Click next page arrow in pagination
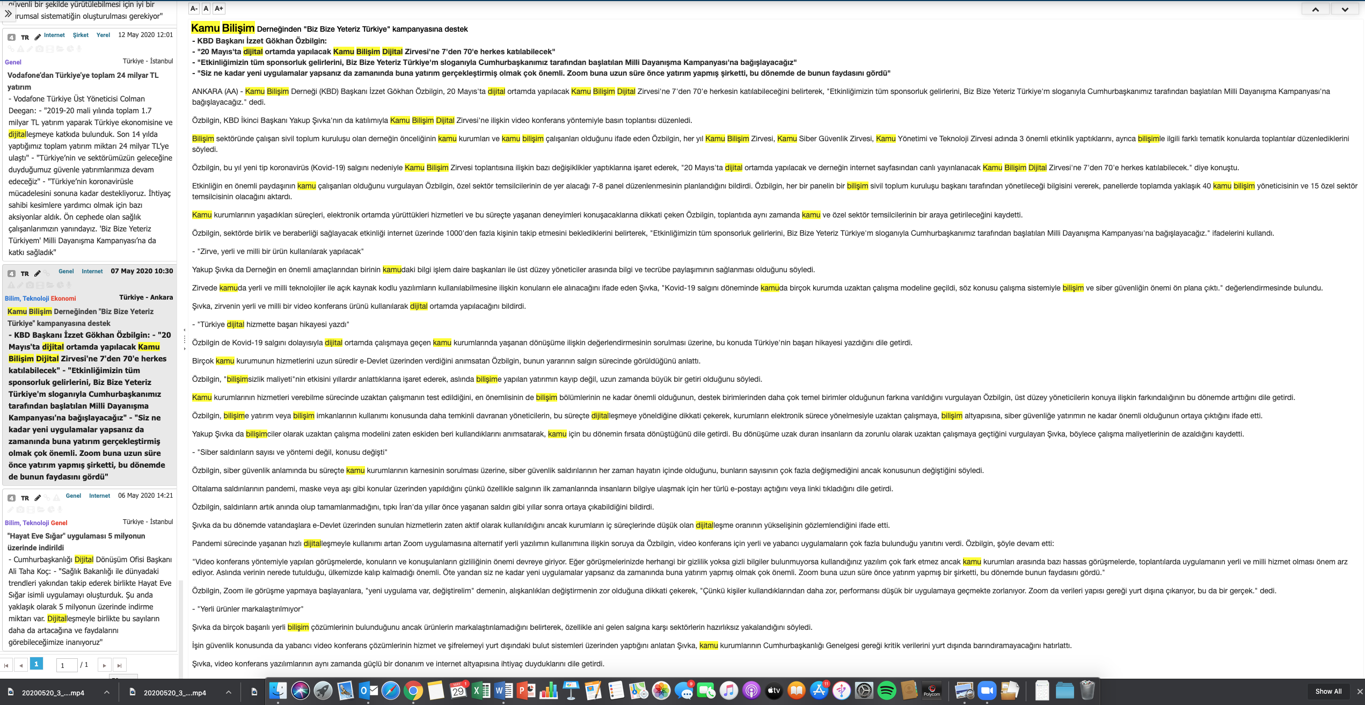 (x=104, y=665)
